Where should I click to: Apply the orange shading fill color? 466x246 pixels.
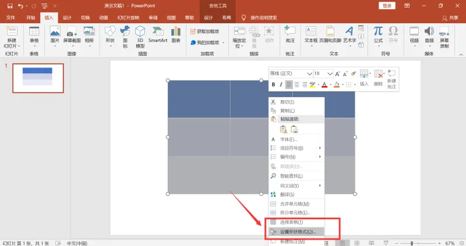click(x=337, y=85)
